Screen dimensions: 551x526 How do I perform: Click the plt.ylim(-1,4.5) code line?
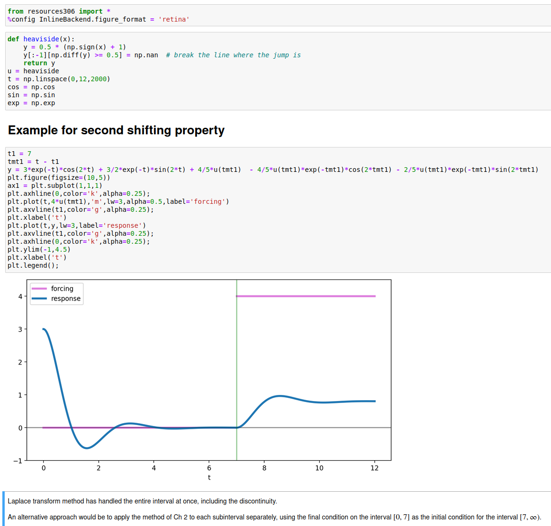coord(39,250)
